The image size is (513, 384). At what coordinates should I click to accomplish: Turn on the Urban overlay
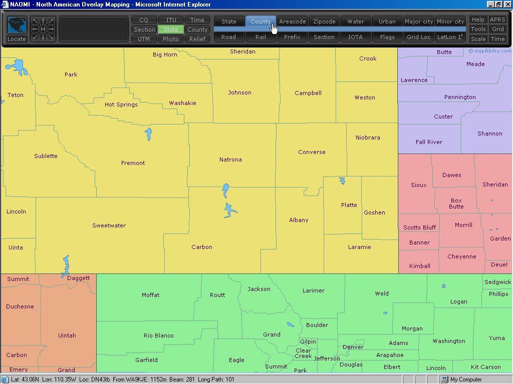(387, 21)
